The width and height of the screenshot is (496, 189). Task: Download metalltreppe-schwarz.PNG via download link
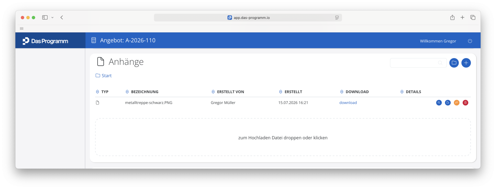(348, 103)
